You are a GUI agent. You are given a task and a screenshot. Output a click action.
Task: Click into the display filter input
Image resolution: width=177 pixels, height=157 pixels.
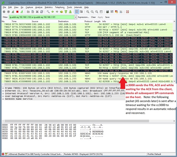(42, 17)
